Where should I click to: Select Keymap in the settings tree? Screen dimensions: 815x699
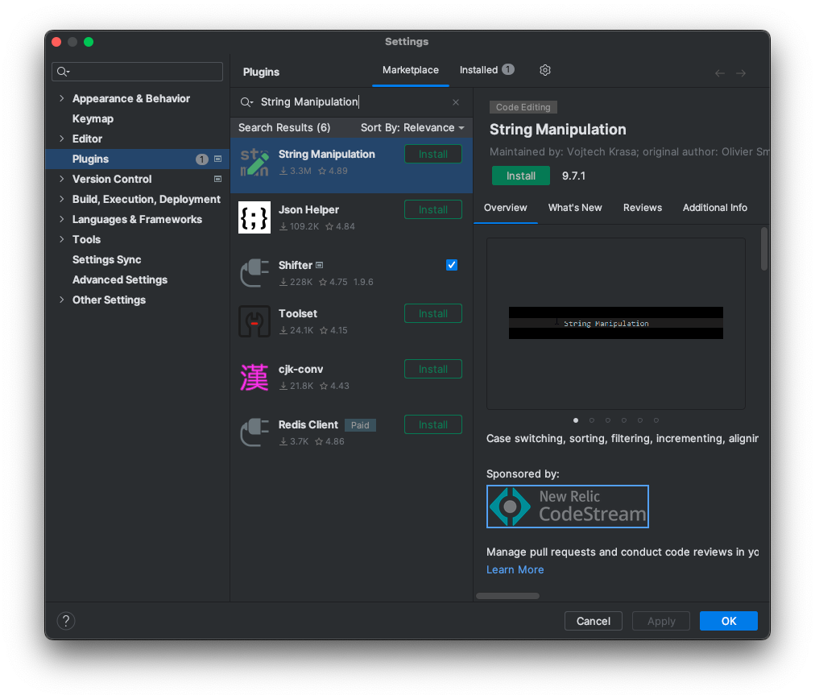pyautogui.click(x=93, y=118)
